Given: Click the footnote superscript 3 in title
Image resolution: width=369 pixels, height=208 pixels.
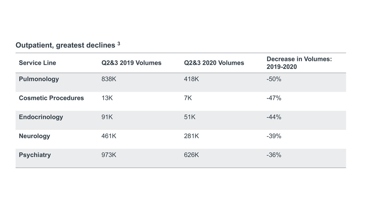Looking at the screenshot, I should [x=119, y=44].
